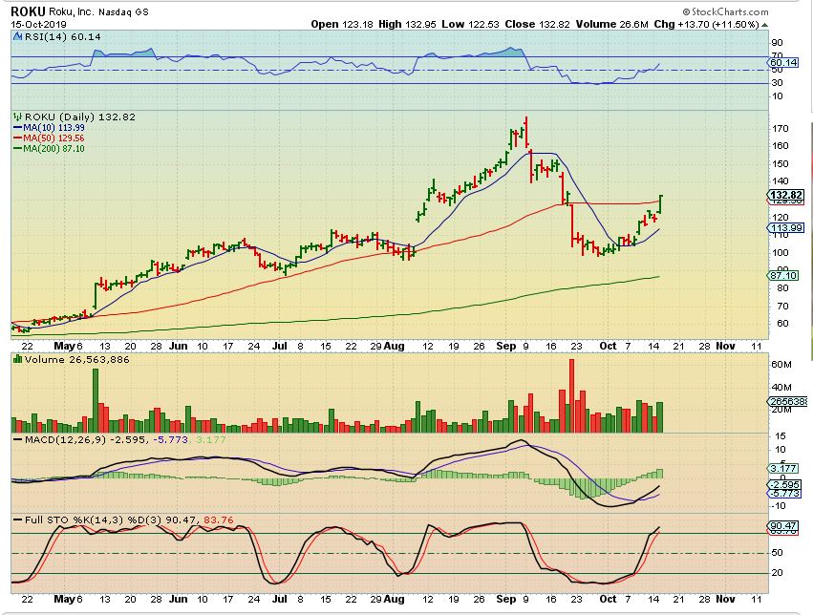Screen dimensions: 813x615
Task: Click the 40M volume axis label
Action: point(781,387)
